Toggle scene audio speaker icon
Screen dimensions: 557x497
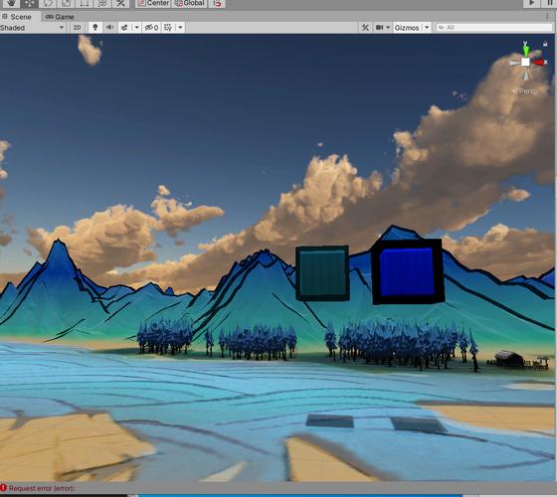click(x=109, y=28)
